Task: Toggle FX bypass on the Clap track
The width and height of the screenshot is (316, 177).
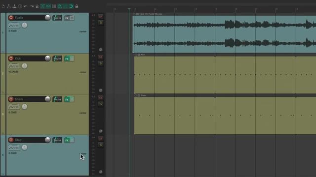Action: (72, 140)
